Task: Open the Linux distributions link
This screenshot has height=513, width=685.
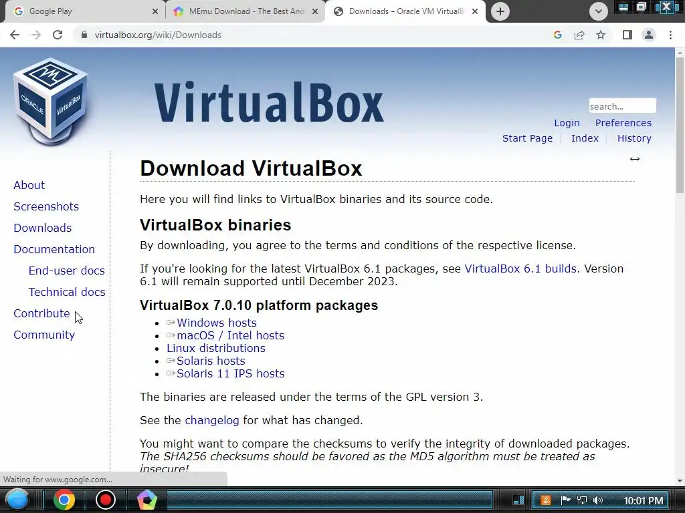Action: click(x=216, y=348)
